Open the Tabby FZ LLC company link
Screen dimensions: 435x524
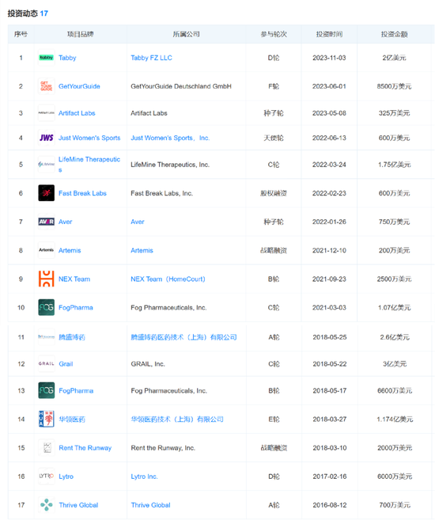tap(151, 58)
